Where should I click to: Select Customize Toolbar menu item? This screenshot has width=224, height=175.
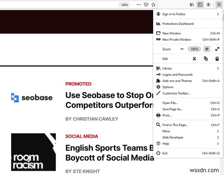[188, 93]
